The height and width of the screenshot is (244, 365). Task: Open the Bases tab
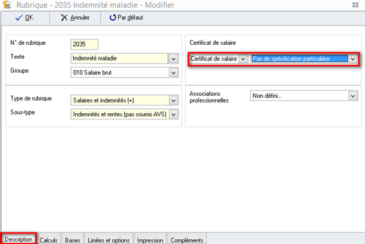pyautogui.click(x=72, y=240)
